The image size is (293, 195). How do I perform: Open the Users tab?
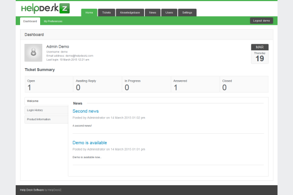click(169, 12)
